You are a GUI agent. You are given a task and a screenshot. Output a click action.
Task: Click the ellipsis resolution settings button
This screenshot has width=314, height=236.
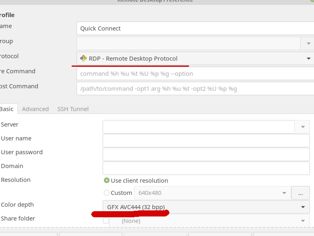(301, 193)
